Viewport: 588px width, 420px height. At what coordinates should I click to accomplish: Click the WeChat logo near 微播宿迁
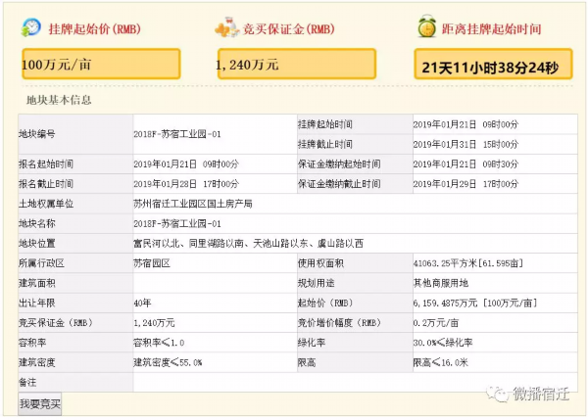(501, 393)
